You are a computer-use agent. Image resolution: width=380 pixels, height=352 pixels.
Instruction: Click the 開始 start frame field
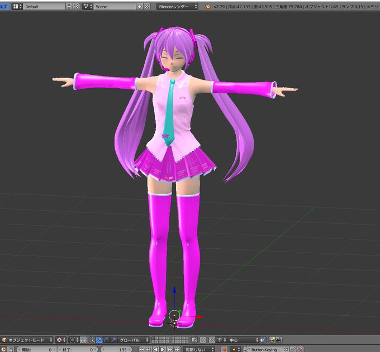click(x=36, y=350)
